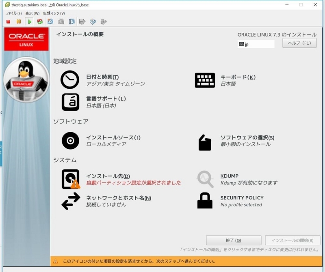Click the restart VM toolbar icon
325x272 pixels.
point(40,21)
